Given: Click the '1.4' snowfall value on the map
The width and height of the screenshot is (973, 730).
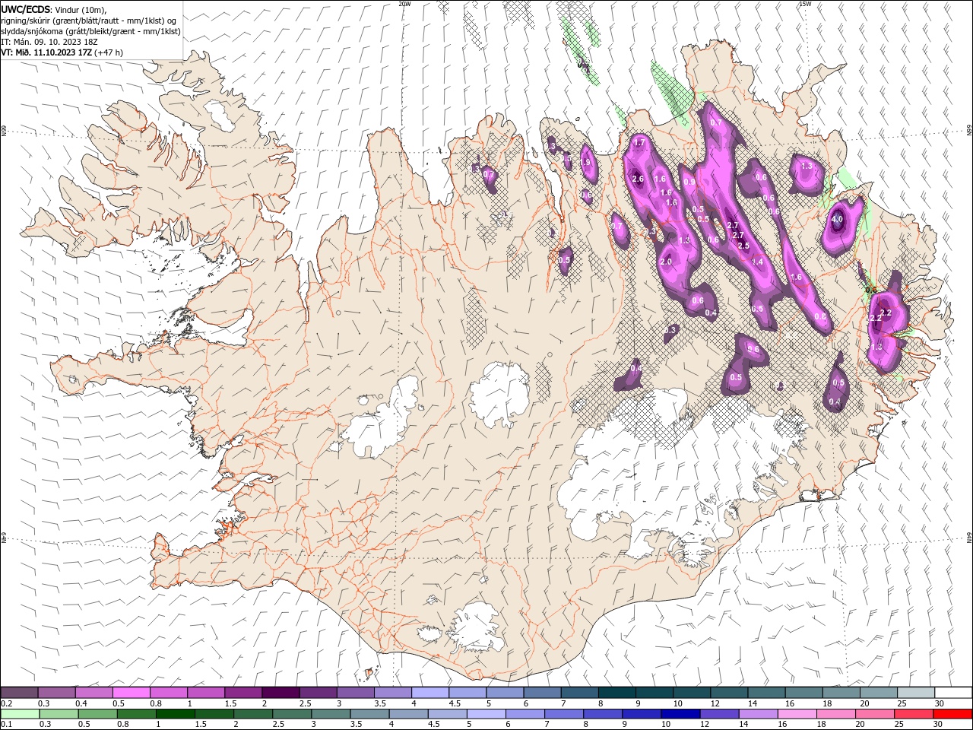Looking at the screenshot, I should pyautogui.click(x=757, y=262).
